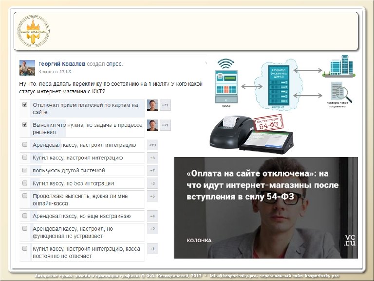374x281 pixels.
Task: Show +1 voters for 'касса постоянно не отвечает'
Action: pyautogui.click(x=152, y=249)
